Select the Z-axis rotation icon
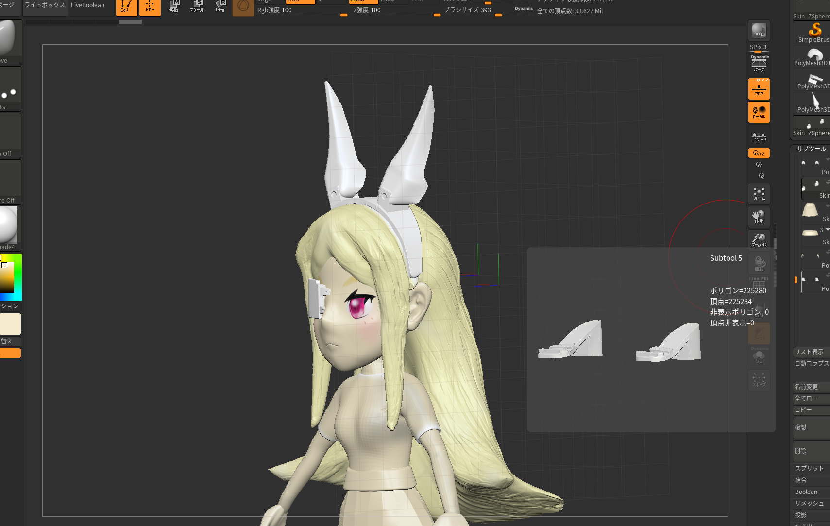 [762, 176]
